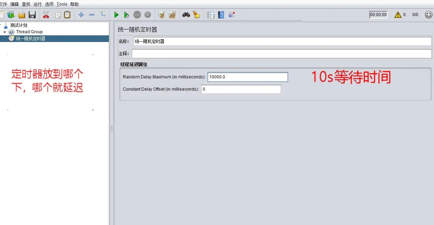Click the yellow warning triangle log indicator

tap(398, 15)
